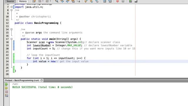This screenshot has height=106, width=188.
Task: Close the Output BasicProgramming (run) tab
Action: [42, 80]
